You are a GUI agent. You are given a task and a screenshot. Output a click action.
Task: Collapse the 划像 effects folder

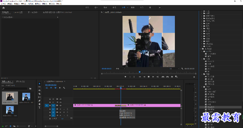(202, 74)
